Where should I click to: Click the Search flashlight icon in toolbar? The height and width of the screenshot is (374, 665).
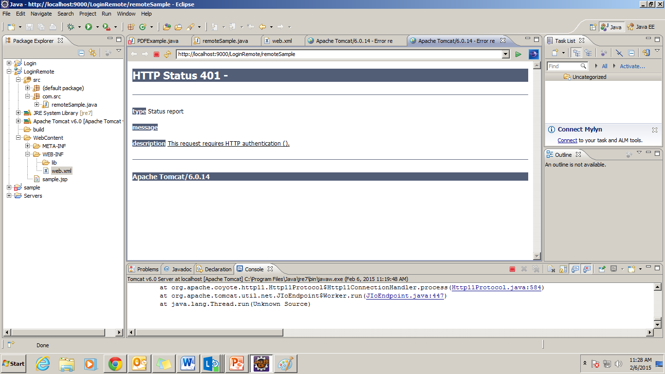[190, 27]
